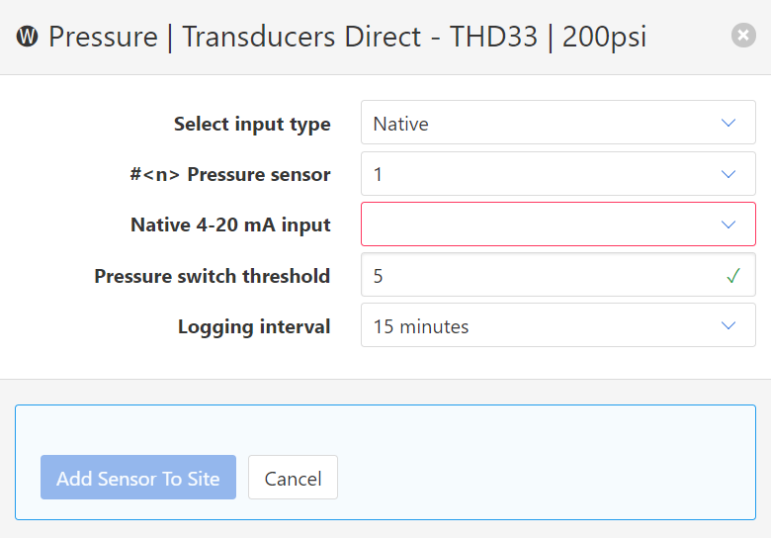Viewport: 771px width, 538px height.
Task: Click the chevron arrow of Pressure sensor number
Action: [x=728, y=174]
